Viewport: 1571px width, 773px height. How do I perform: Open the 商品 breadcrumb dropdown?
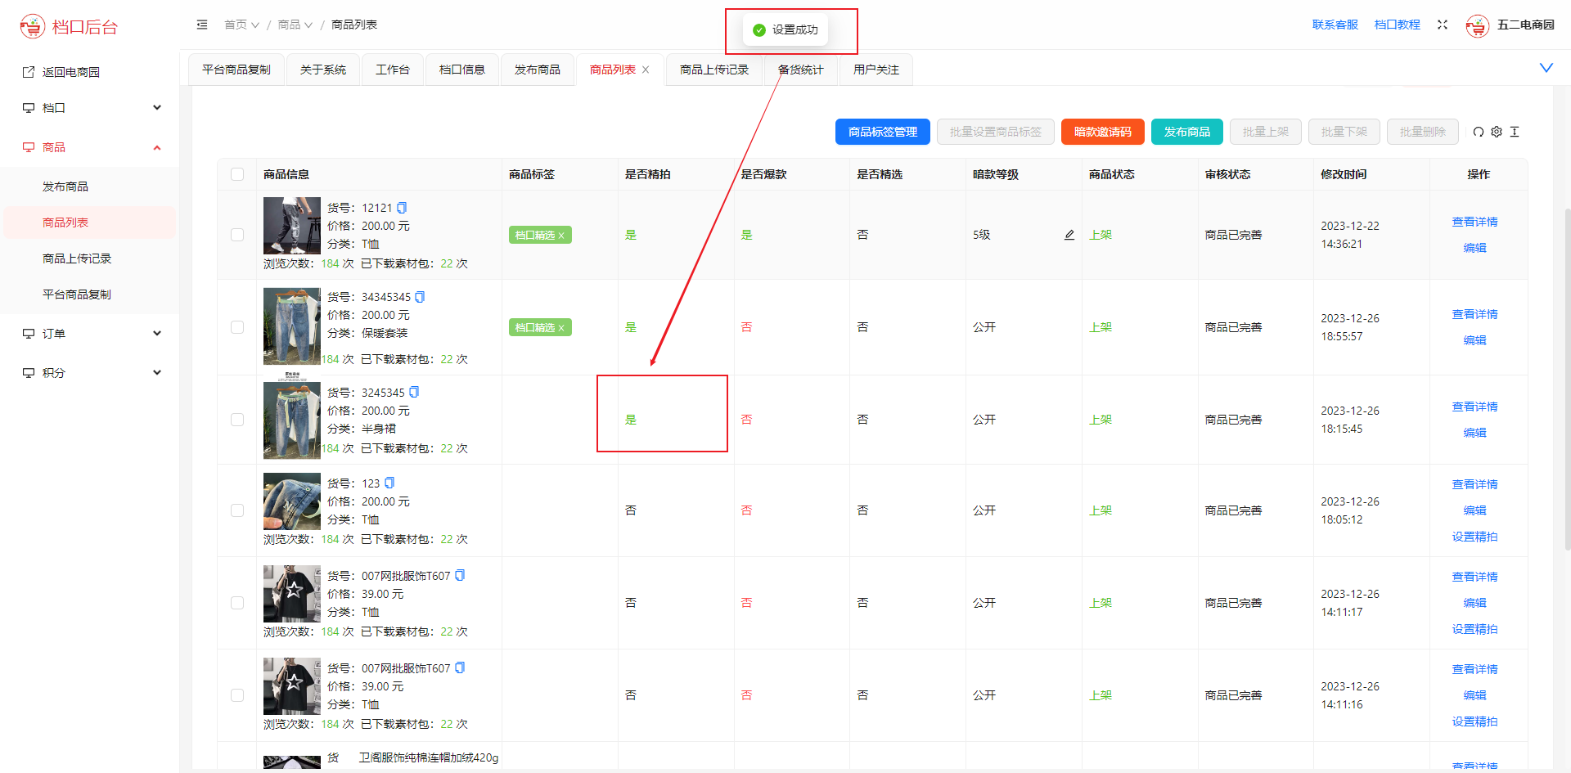[x=295, y=25]
